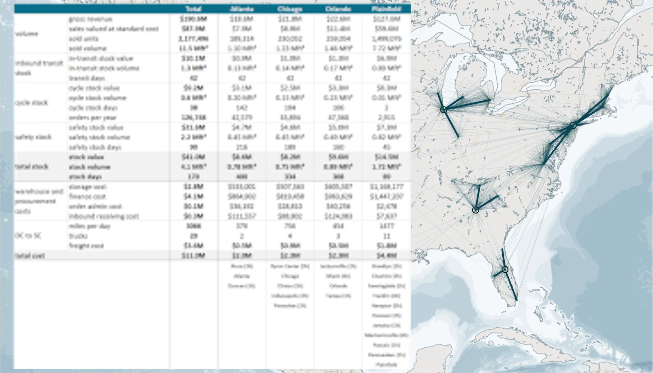Screen dimensions: 653x373
Task: Select the Atlanta column header
Action: click(x=241, y=9)
